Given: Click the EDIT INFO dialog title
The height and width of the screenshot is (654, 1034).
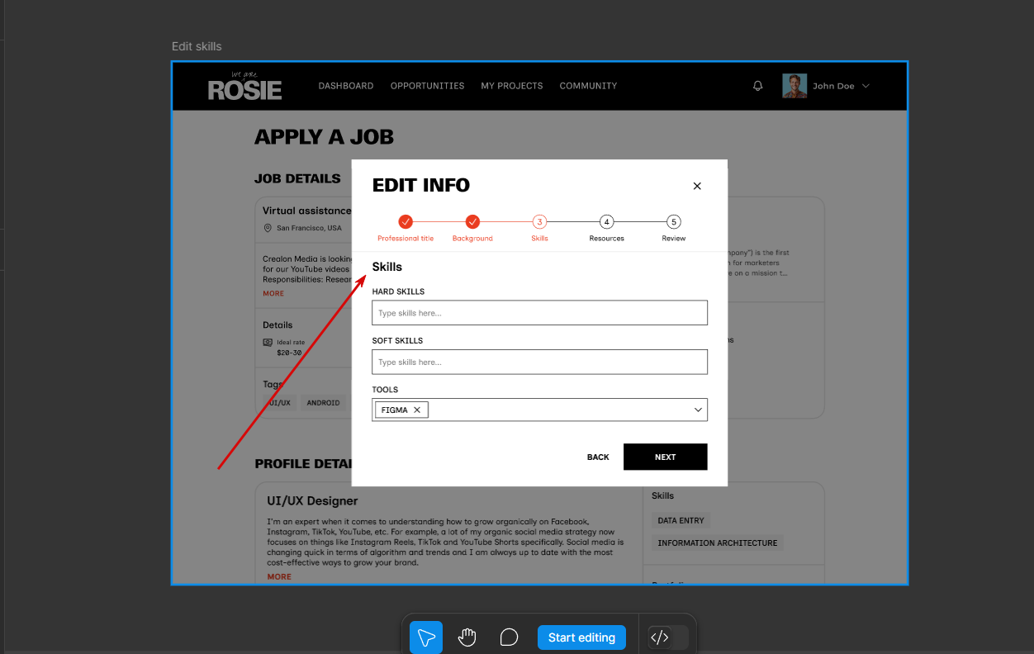Looking at the screenshot, I should pyautogui.click(x=421, y=186).
